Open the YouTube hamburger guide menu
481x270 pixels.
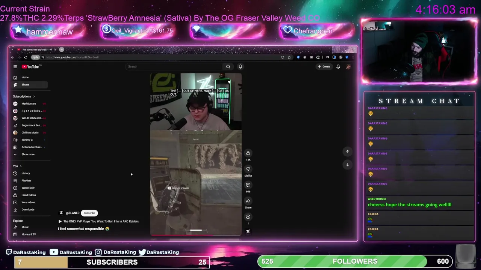tap(15, 67)
